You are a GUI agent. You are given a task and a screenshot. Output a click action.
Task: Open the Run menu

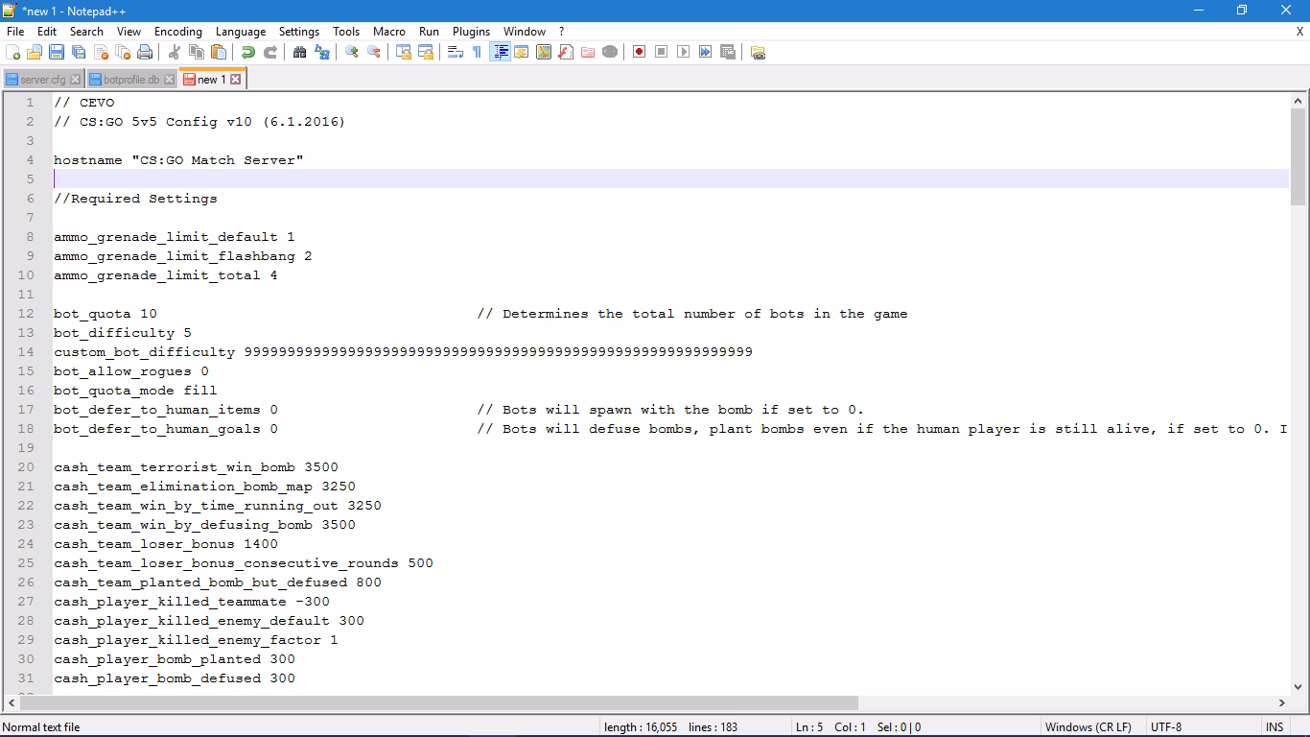[x=429, y=32]
